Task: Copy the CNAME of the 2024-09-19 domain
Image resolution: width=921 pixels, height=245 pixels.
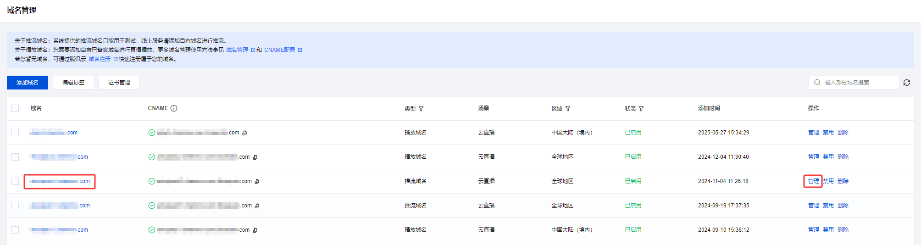Action: [257, 206]
